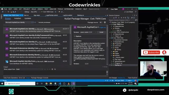Click the Visual Studio logo icon
Image resolution: width=169 pixels, height=95 pixels.
click(x=2, y=9)
